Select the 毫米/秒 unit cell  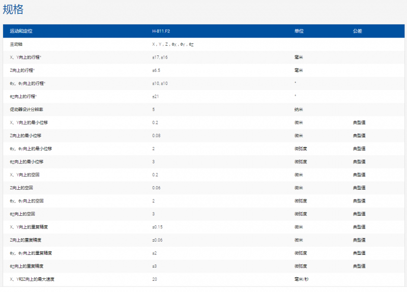(302, 279)
